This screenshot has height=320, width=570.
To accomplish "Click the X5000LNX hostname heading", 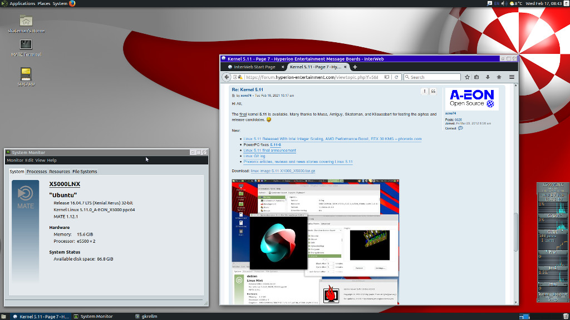I will pyautogui.click(x=65, y=184).
